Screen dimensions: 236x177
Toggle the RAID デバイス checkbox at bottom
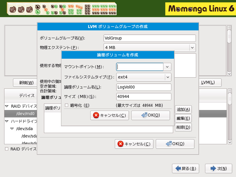6,149
